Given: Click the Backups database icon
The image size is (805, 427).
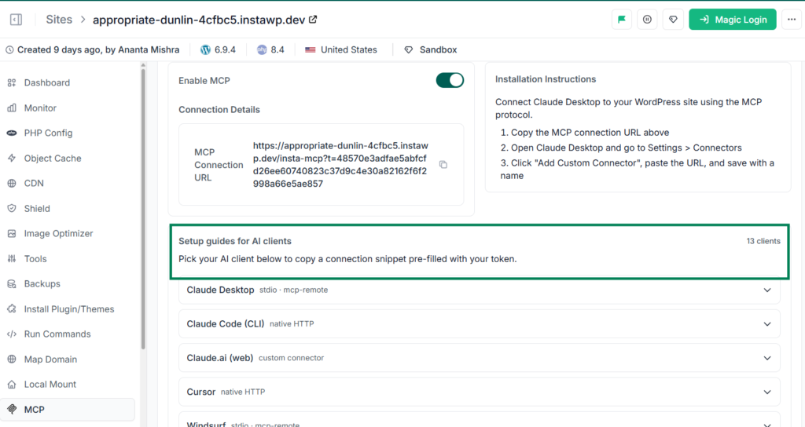Looking at the screenshot, I should click(x=12, y=283).
